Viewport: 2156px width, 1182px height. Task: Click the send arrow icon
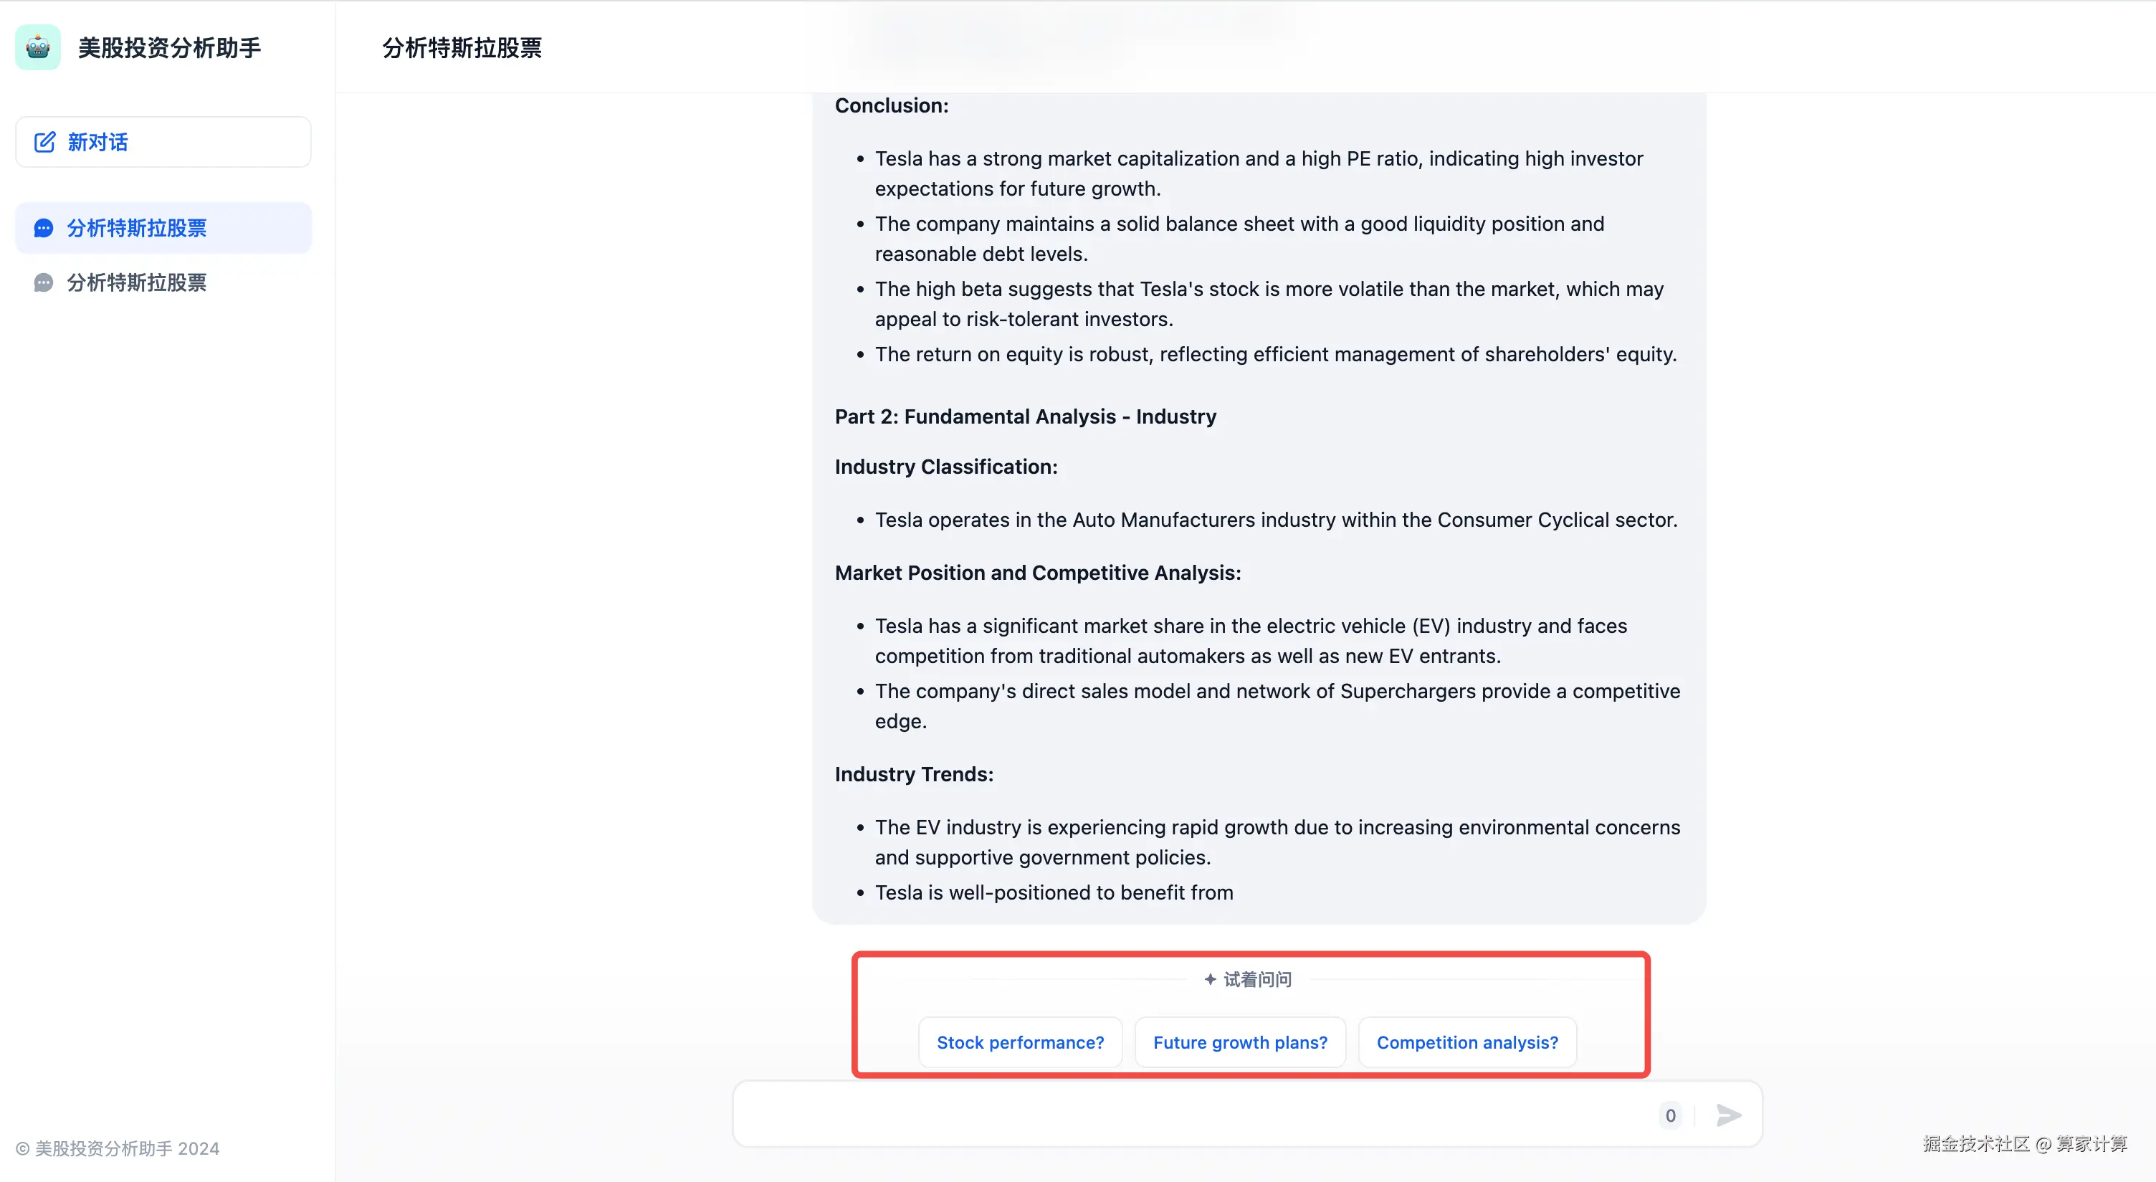[x=1727, y=1115]
